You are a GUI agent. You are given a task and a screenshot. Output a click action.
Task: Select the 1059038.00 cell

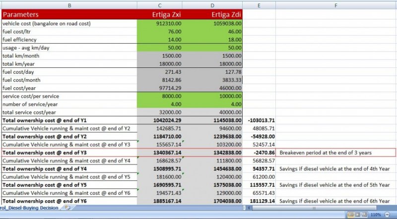[212, 23]
